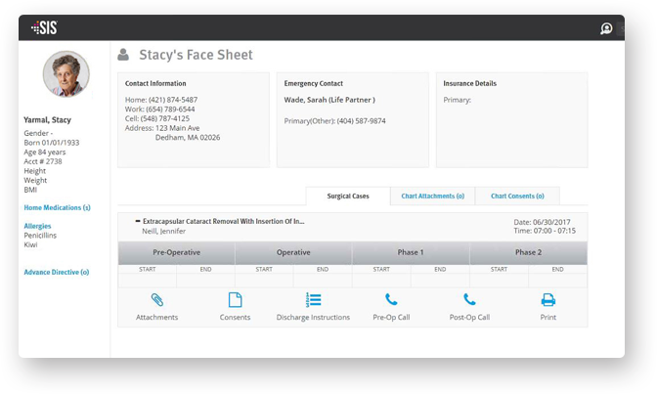Click emergency phone (404) 587-9874
This screenshot has width=657, height=394.
point(361,120)
